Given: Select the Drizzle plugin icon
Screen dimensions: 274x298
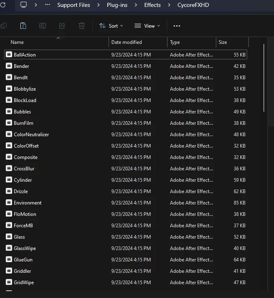Looking at the screenshot, I should click(x=9, y=191).
